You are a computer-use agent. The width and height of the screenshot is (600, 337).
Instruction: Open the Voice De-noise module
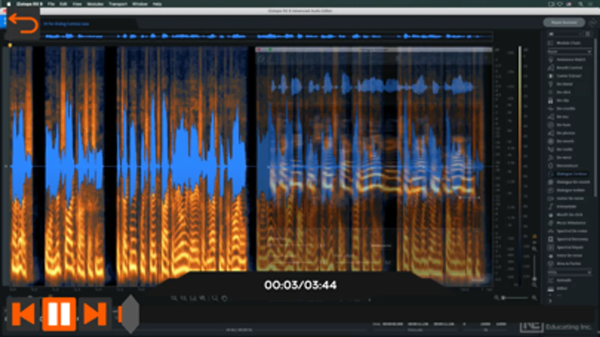[x=566, y=256]
